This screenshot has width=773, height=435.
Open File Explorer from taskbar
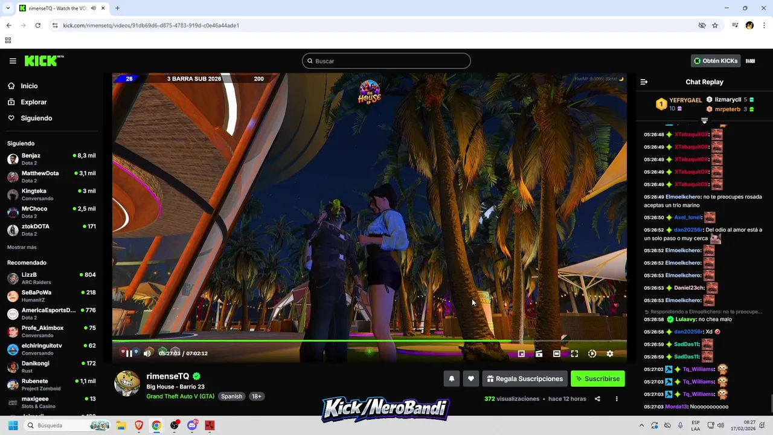[x=121, y=425]
